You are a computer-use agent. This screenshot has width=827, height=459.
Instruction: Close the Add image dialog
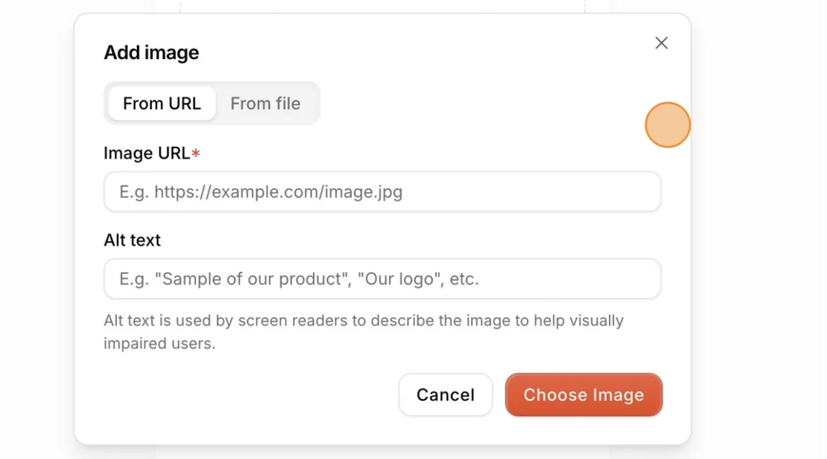tap(661, 43)
